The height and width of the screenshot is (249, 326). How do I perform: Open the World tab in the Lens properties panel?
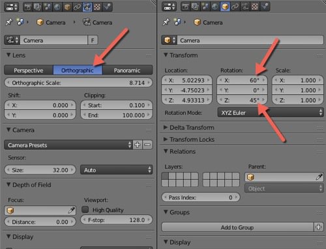pyautogui.click(x=57, y=7)
